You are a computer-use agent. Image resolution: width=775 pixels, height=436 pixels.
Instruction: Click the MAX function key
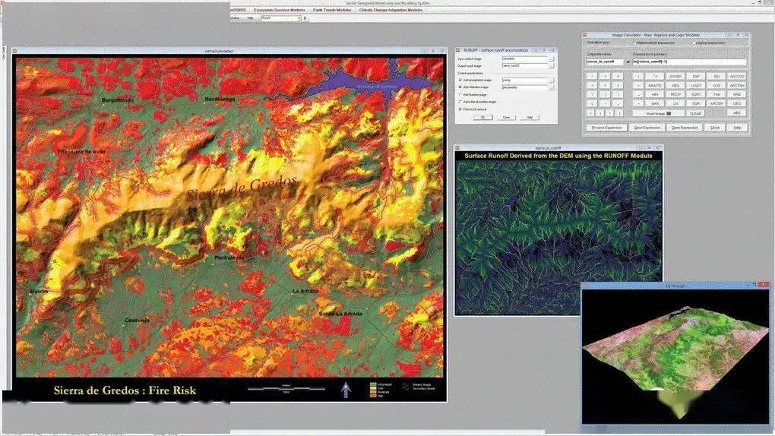coord(655,103)
